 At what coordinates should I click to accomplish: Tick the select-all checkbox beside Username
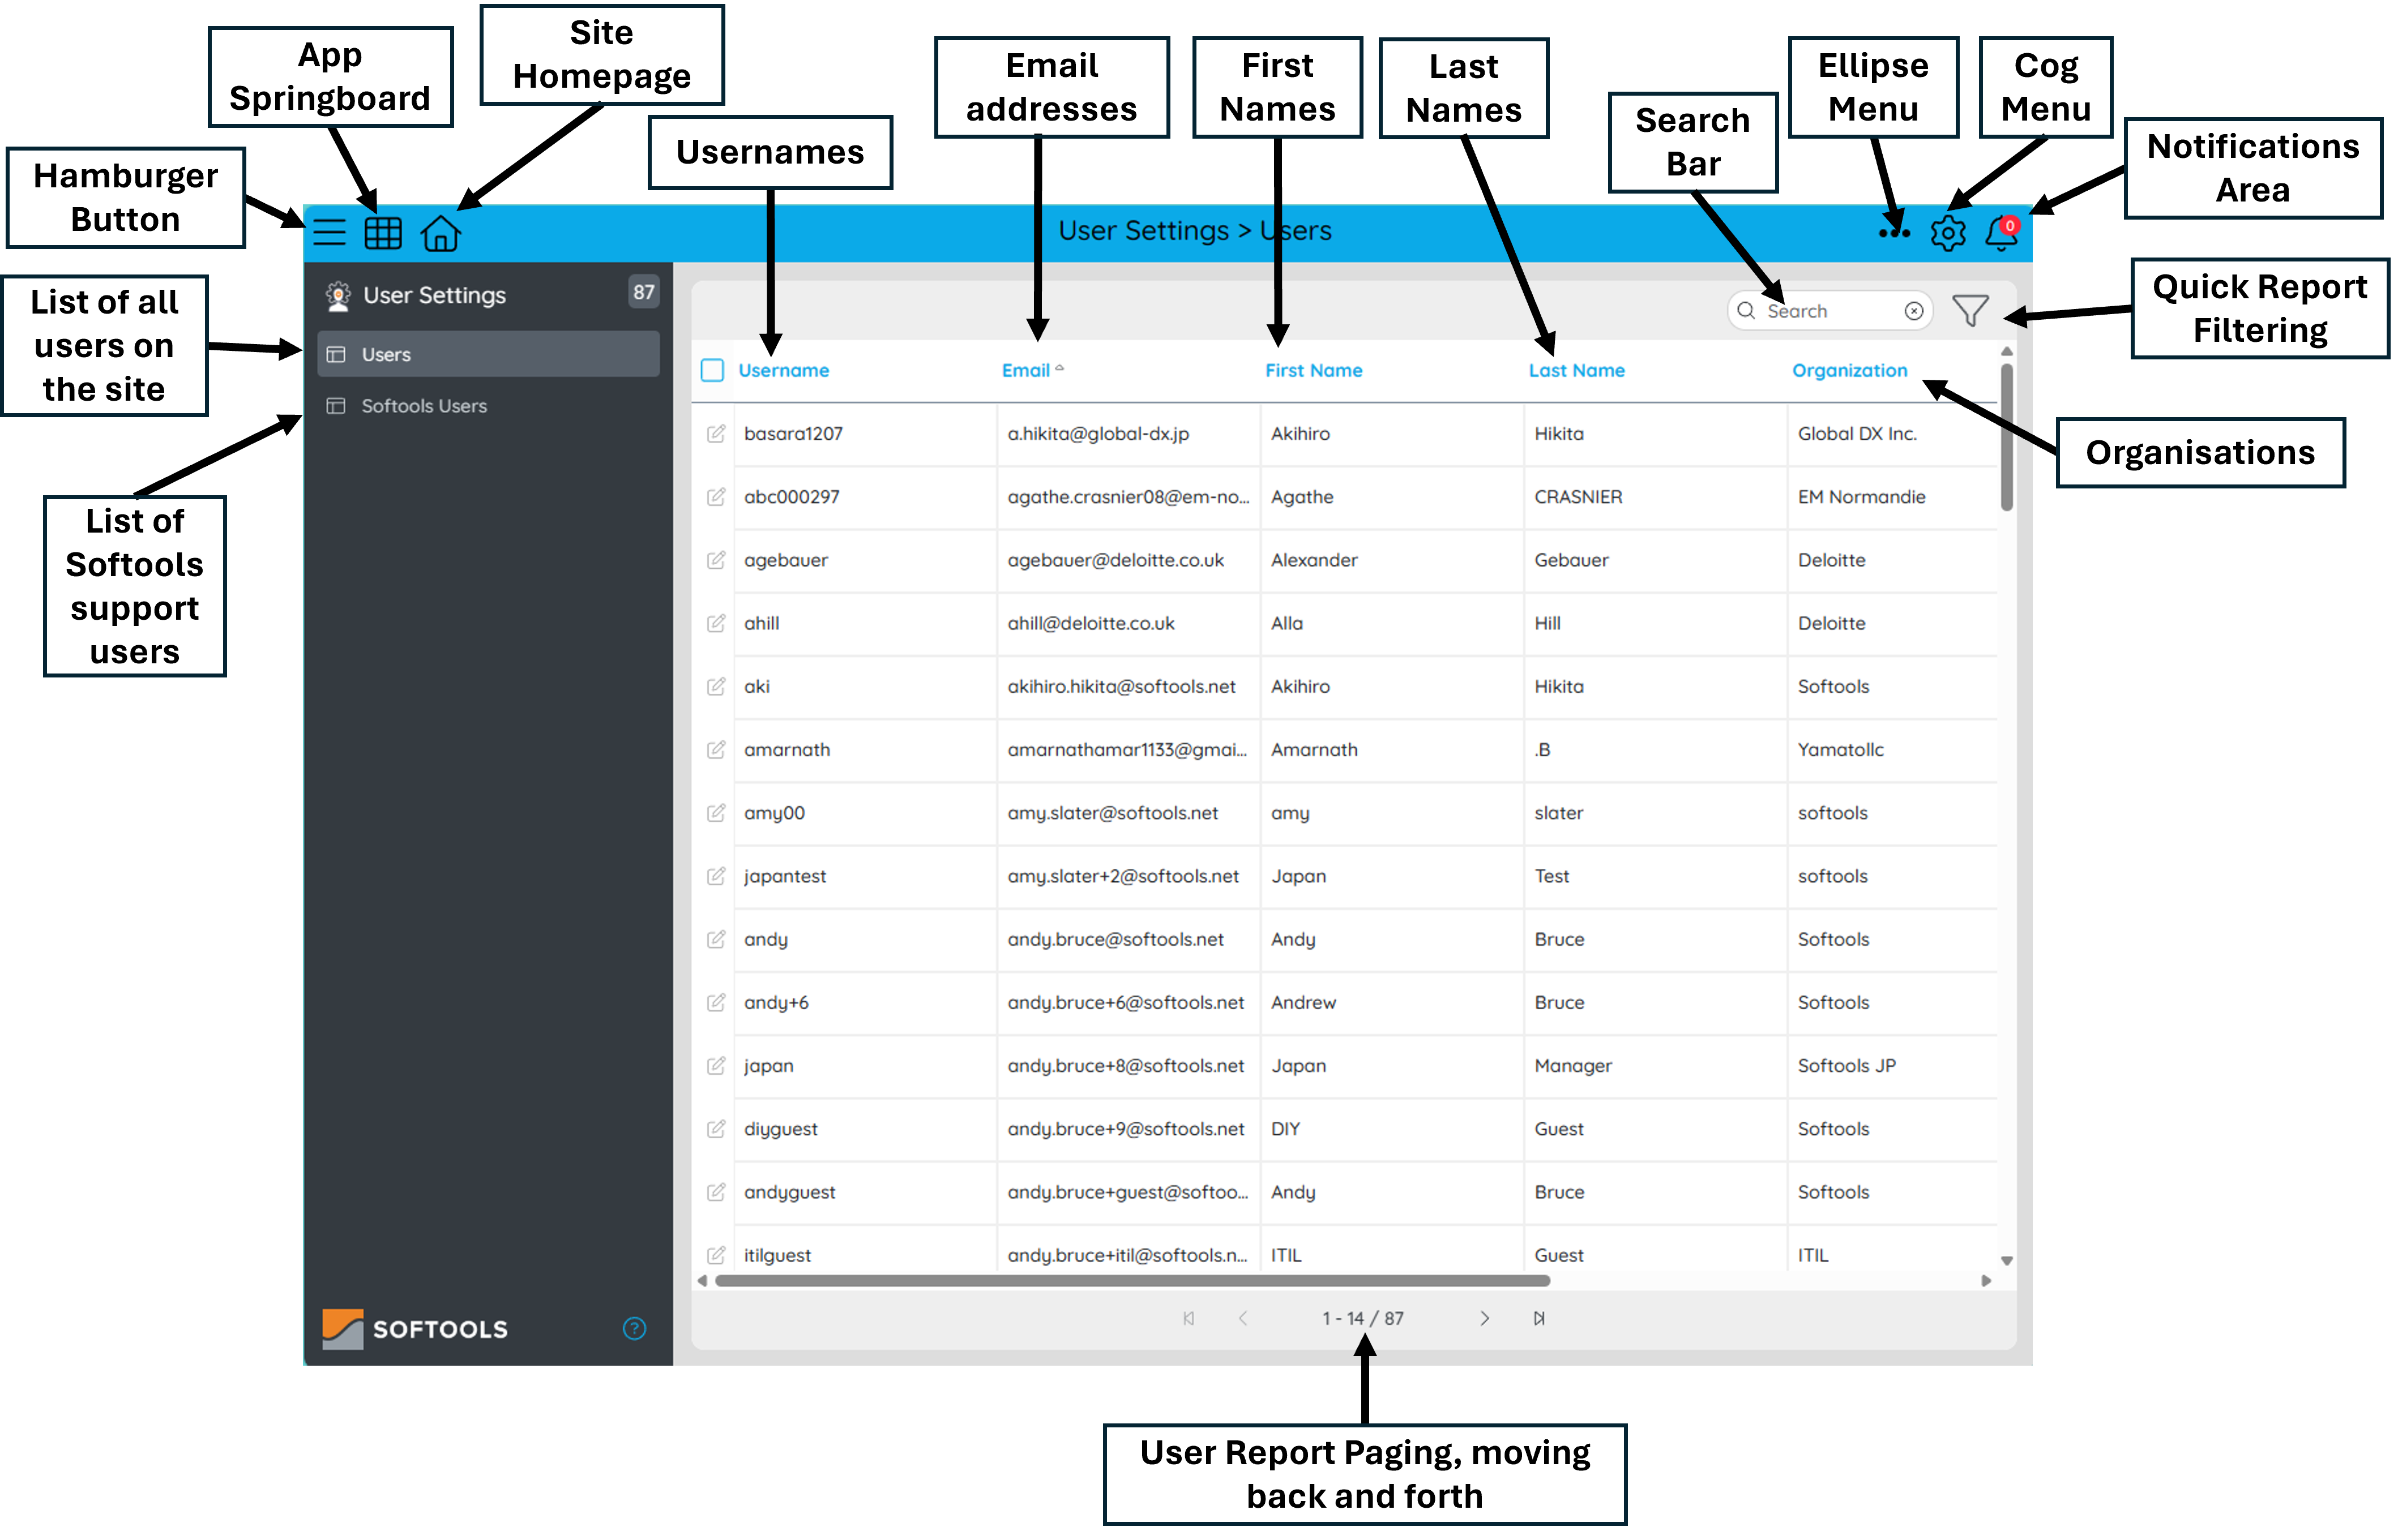tap(712, 370)
